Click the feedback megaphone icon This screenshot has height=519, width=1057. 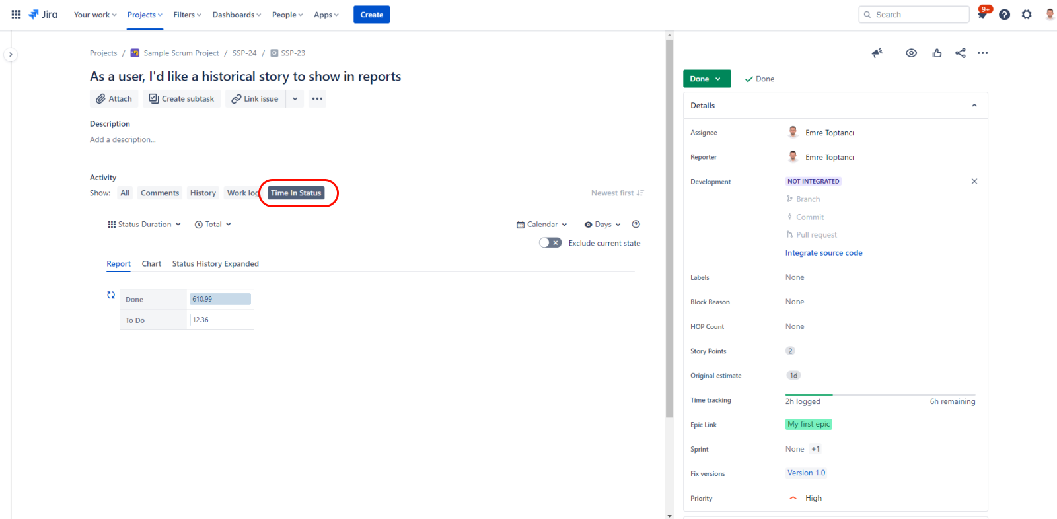[877, 53]
